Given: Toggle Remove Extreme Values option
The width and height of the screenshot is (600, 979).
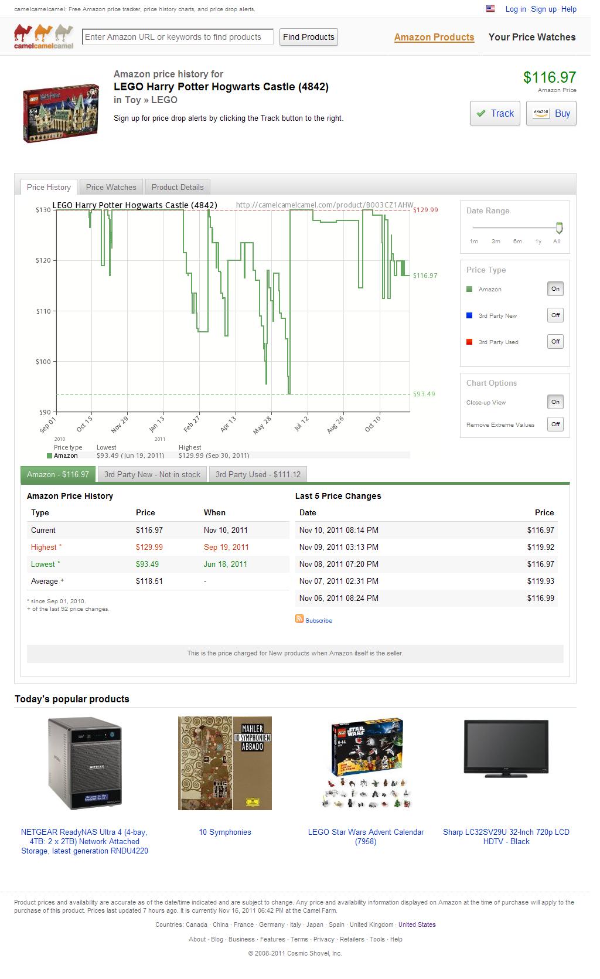Looking at the screenshot, I should click(555, 424).
